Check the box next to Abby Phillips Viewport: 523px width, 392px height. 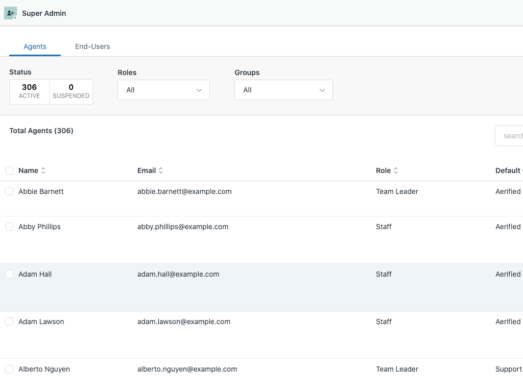(9, 227)
